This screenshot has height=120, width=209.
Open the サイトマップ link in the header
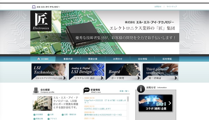coord(172,7)
